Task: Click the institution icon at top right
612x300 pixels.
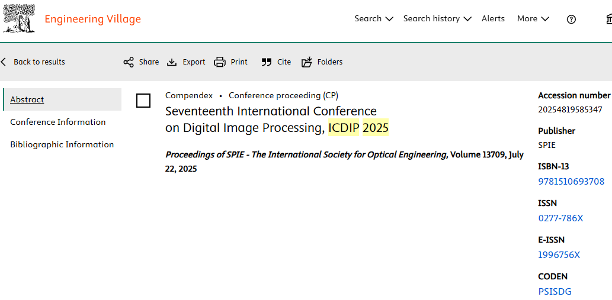Action: (608, 19)
